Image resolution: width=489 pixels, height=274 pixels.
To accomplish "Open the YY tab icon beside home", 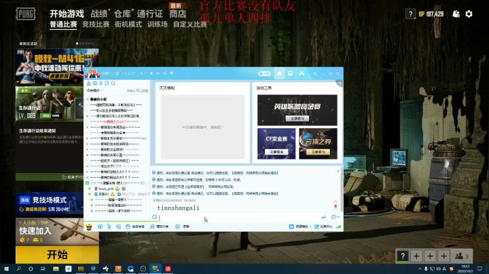I will click(291, 73).
